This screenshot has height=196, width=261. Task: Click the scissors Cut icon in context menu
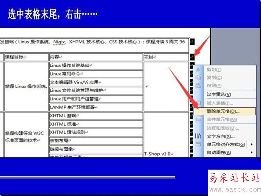click(x=198, y=69)
